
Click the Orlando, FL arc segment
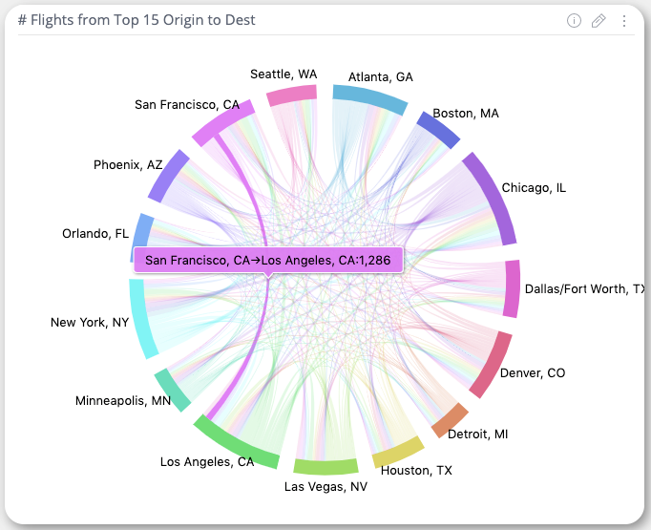click(140, 232)
